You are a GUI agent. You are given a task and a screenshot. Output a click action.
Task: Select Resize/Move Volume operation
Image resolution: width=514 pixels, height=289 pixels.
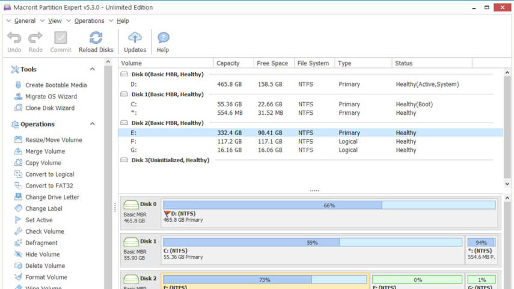click(53, 140)
